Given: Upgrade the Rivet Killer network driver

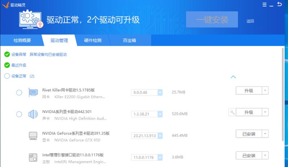Looking at the screenshot, I should [249, 91].
